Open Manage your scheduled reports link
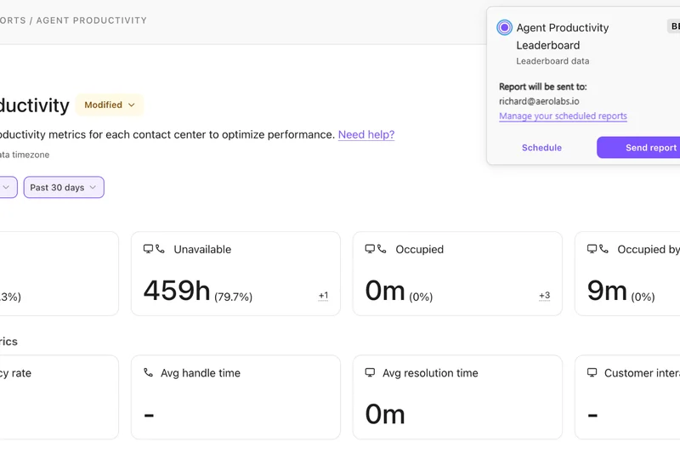This screenshot has height=453, width=680. tap(563, 116)
